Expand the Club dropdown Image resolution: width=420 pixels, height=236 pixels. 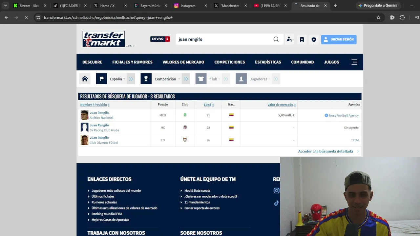(215, 79)
